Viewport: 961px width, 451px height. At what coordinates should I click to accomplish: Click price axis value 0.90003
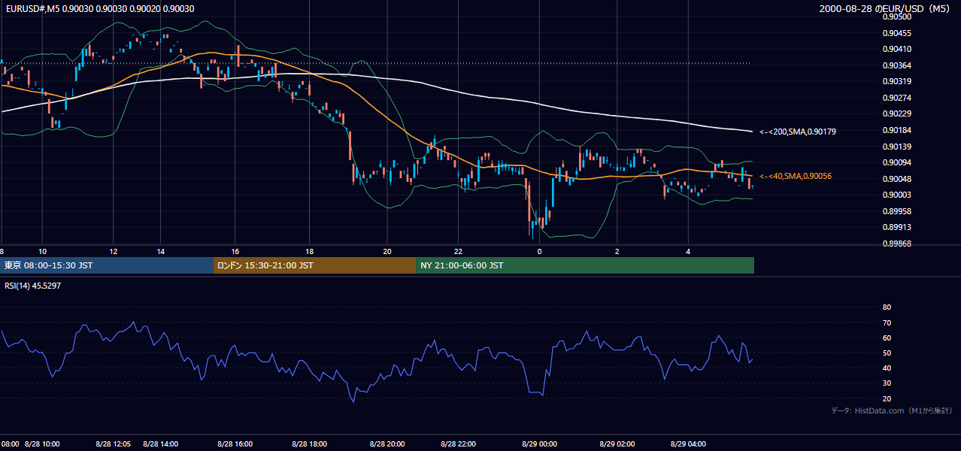coord(897,195)
